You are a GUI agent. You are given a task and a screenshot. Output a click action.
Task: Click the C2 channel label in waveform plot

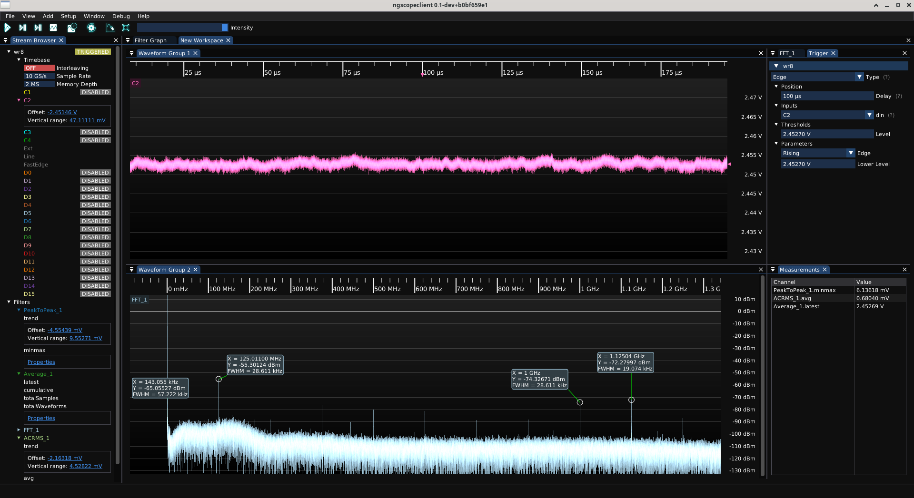click(x=135, y=83)
